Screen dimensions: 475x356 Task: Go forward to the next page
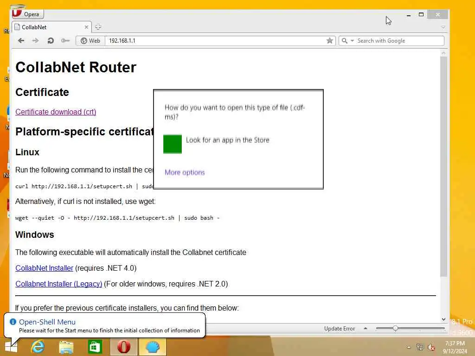tap(35, 41)
